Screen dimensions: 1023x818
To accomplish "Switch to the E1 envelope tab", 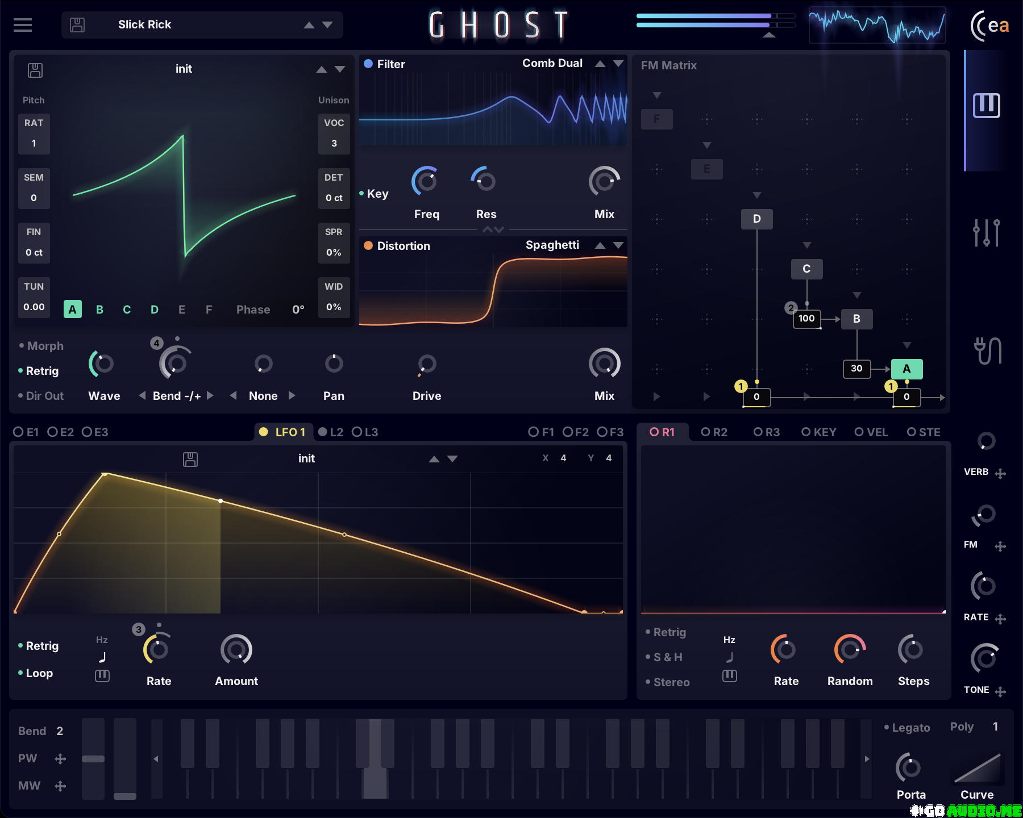I will point(26,432).
